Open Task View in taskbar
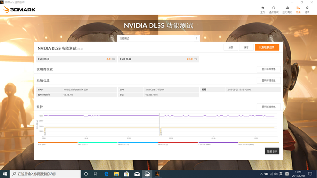The width and height of the screenshot is (317, 178). [96, 174]
